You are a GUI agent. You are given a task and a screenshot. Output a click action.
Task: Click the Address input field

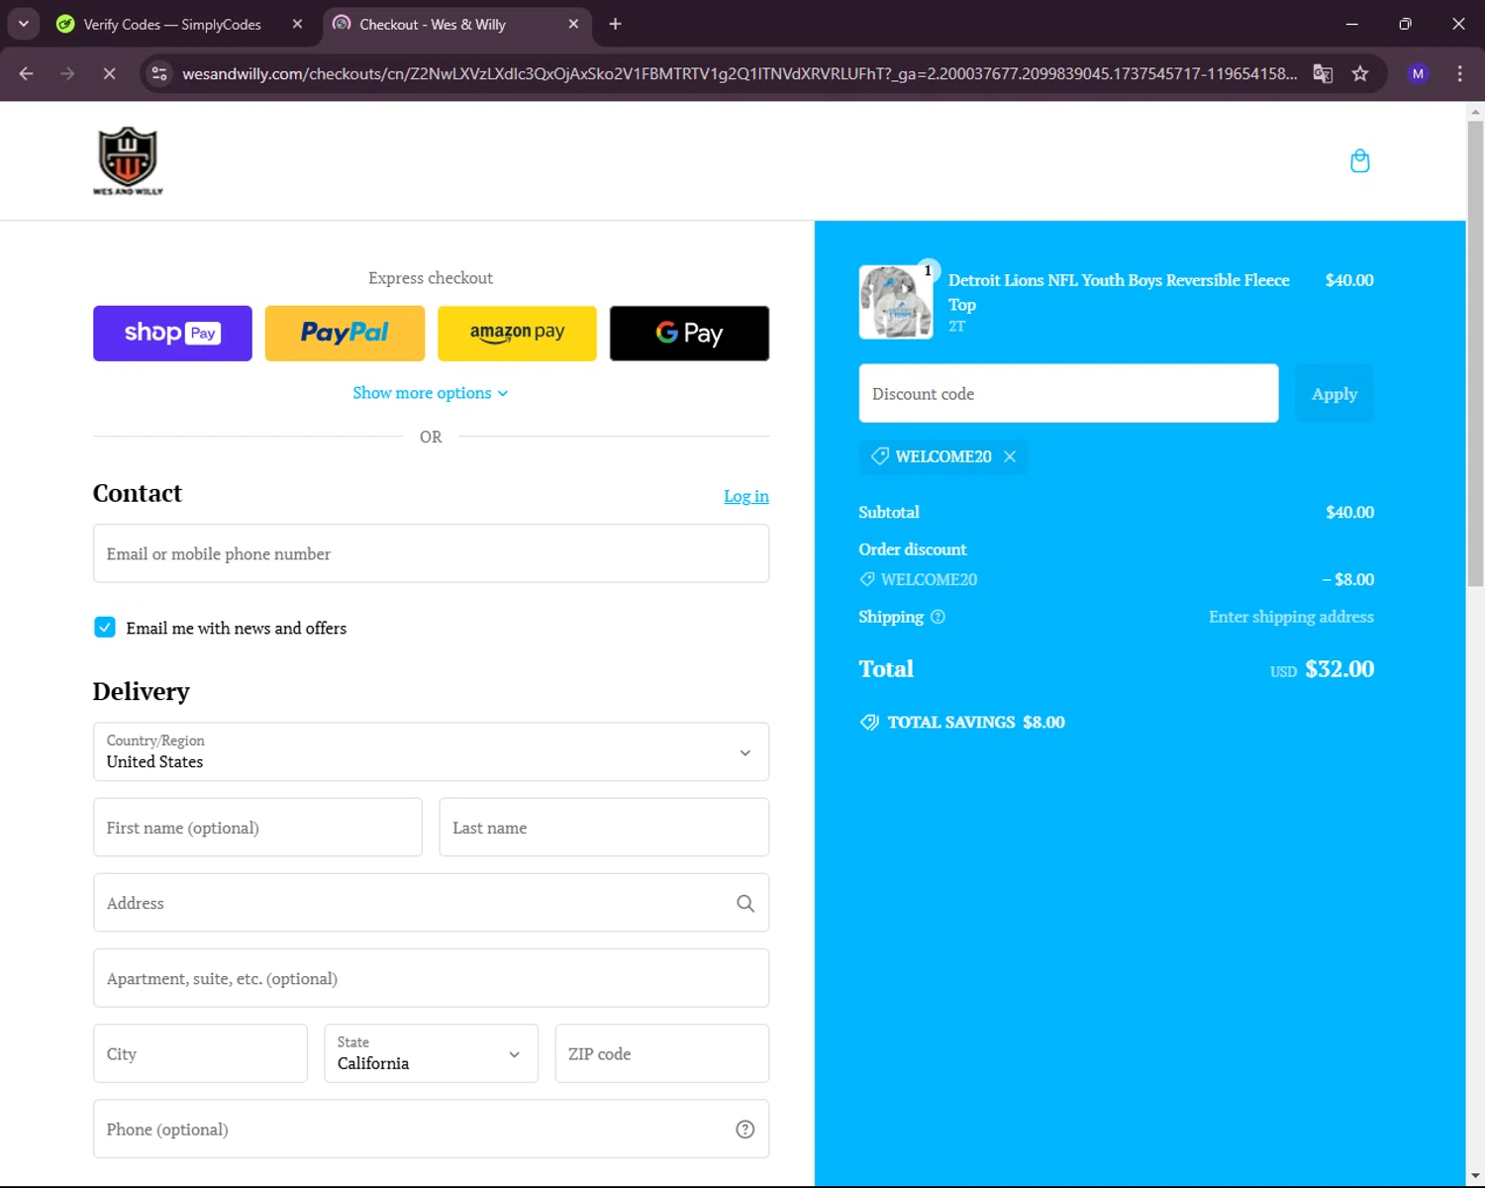(431, 903)
